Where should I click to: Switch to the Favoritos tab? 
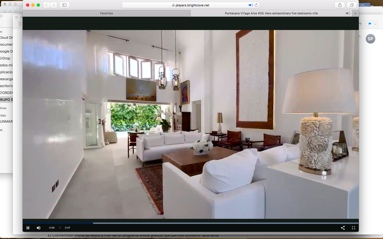107,13
